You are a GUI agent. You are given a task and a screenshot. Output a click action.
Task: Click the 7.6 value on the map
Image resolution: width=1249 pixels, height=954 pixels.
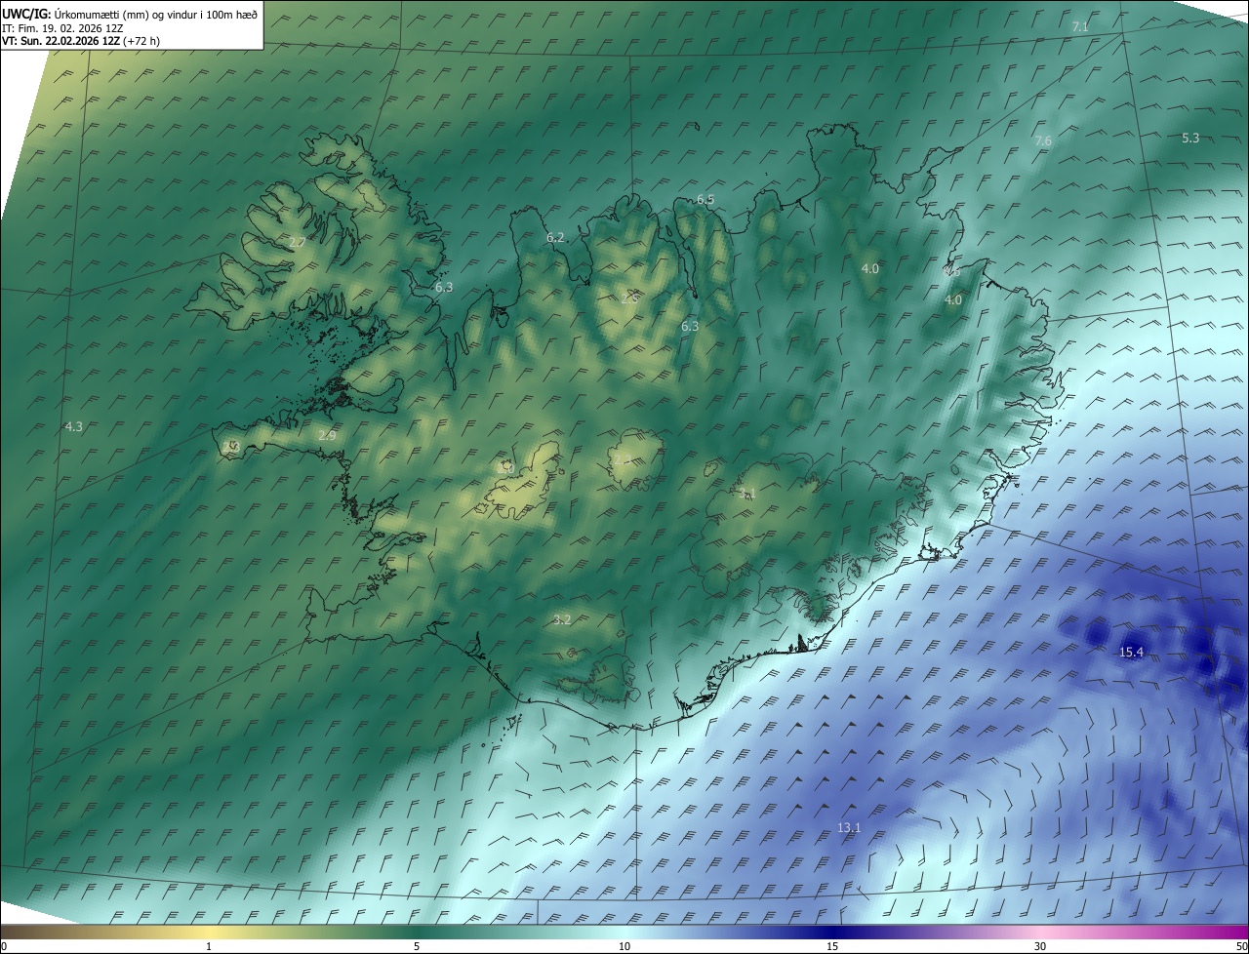coord(1043,141)
